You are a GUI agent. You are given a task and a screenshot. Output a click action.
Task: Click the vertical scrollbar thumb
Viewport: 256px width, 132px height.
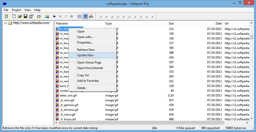coord(251,37)
